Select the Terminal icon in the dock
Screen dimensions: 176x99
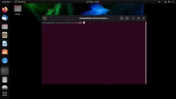pyautogui.click(x=5, y=71)
